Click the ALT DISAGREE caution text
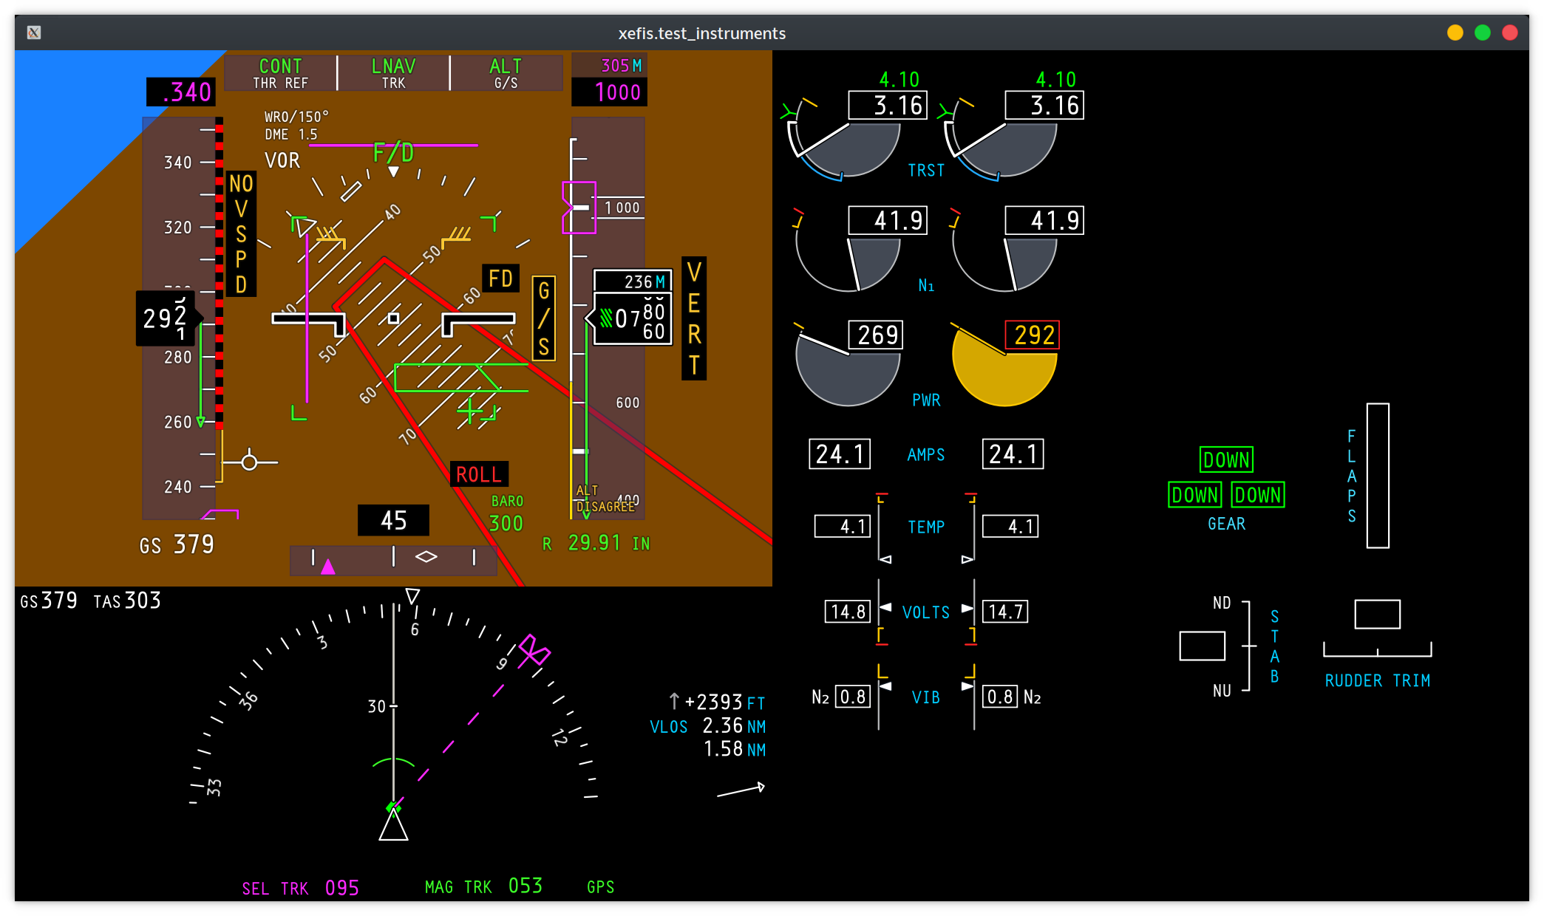 [605, 499]
